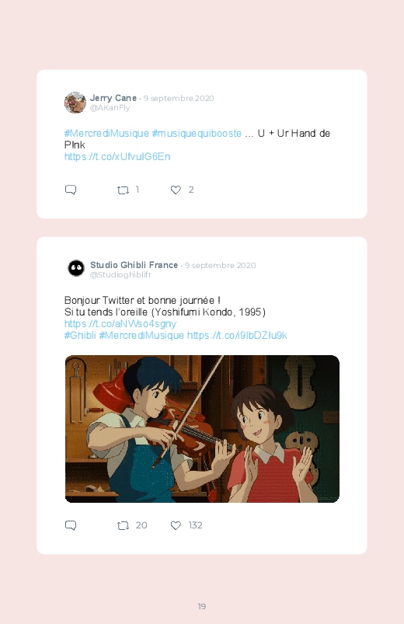Click the Studio Ghibli France display name
The width and height of the screenshot is (404, 624).
click(x=134, y=265)
